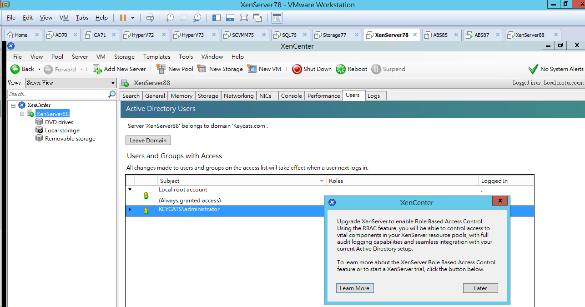The image size is (585, 307).
Task: Click VMware Unity mode icon
Action: pos(257,18)
